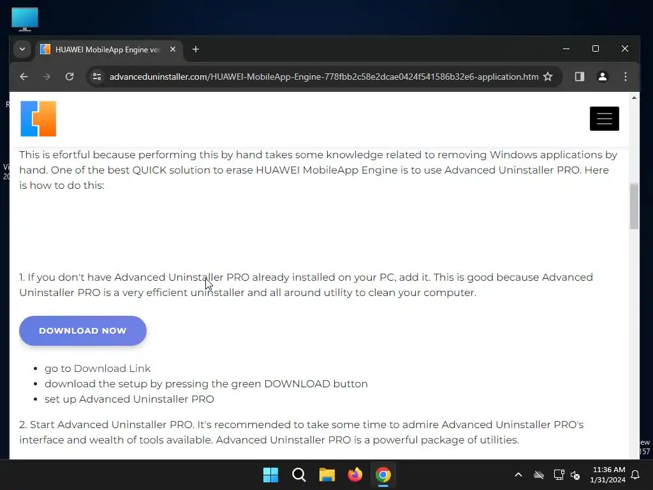Open the Chrome profile menu

(602, 77)
